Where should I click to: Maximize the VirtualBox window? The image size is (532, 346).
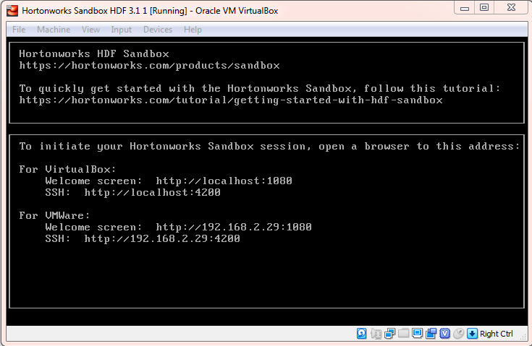(x=484, y=7)
